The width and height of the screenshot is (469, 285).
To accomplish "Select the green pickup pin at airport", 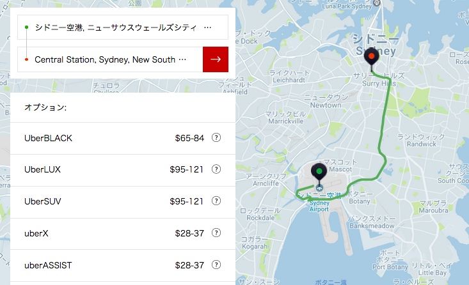I will [319, 173].
